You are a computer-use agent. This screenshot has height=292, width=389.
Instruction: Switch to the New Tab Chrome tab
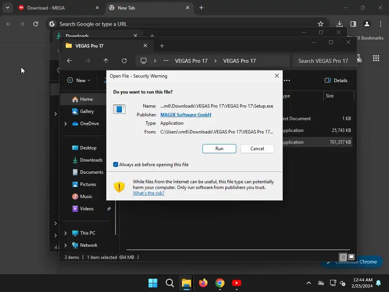[150, 8]
